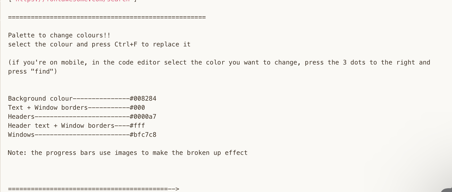Click the #0000a7 headers colour code
Viewport: 452px width, 192px height.
click(143, 117)
